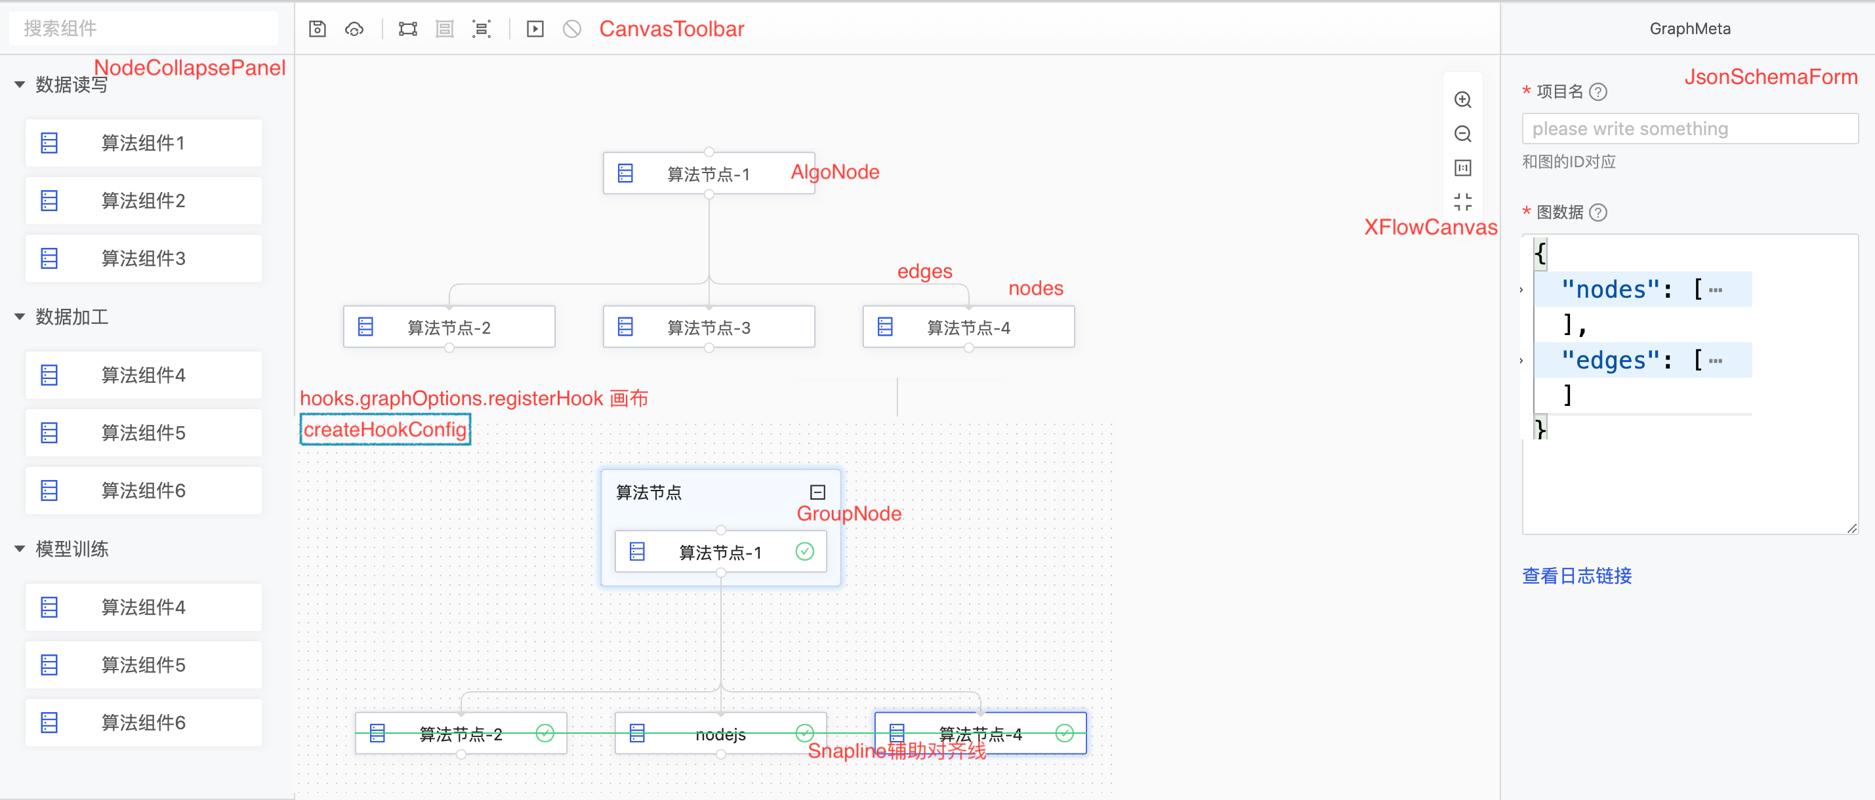Select the 算法节点-3 node on canvas
Viewport: 1875px width, 800px height.
click(709, 327)
